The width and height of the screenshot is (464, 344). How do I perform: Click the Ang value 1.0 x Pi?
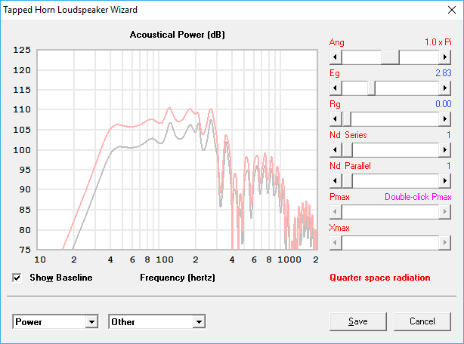(x=438, y=42)
